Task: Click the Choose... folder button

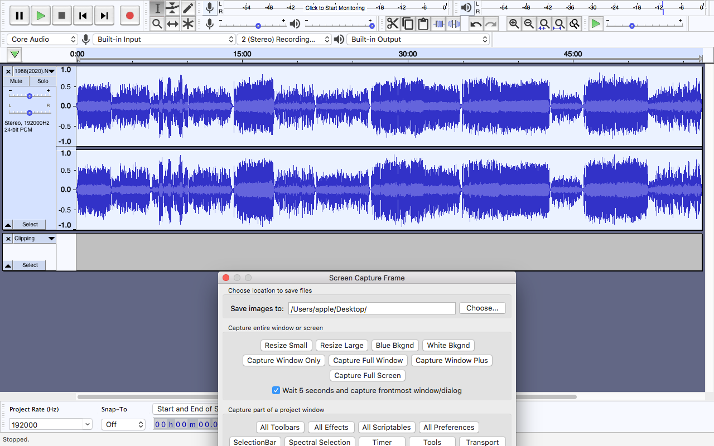Action: 483,308
